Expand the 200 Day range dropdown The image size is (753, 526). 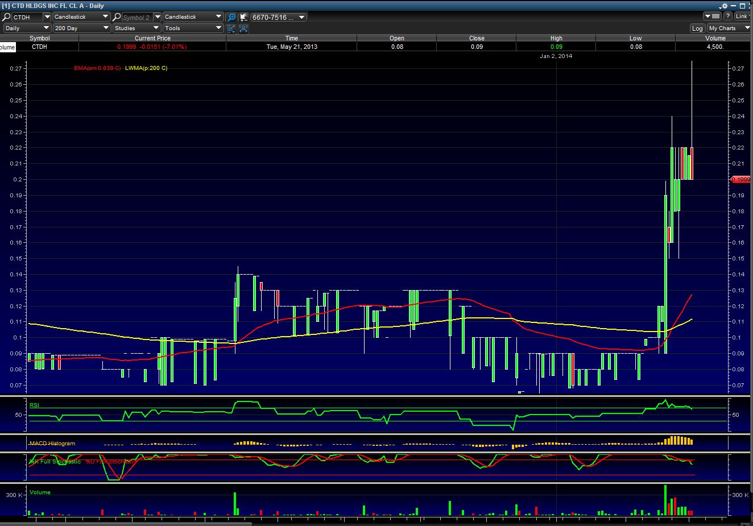[81, 28]
